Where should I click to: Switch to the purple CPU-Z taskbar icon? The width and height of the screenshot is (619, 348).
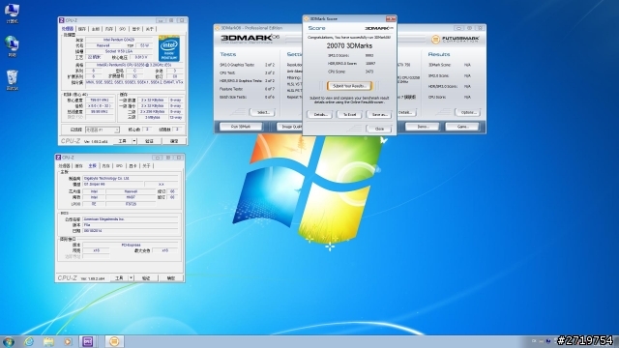coord(88,341)
